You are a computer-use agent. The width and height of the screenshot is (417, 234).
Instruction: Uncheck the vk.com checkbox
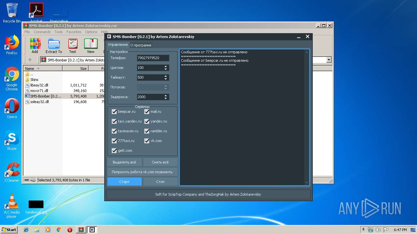(x=147, y=141)
